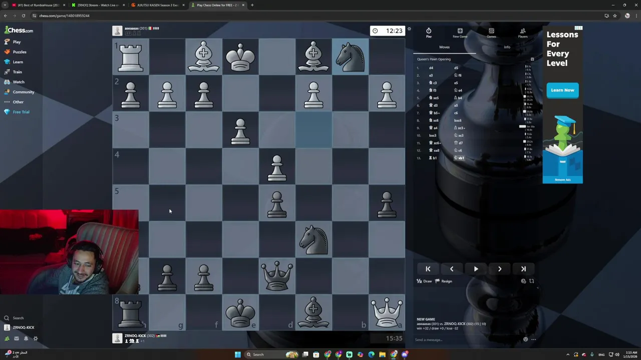
Task: Start a New Game from top panel
Action: click(x=460, y=32)
